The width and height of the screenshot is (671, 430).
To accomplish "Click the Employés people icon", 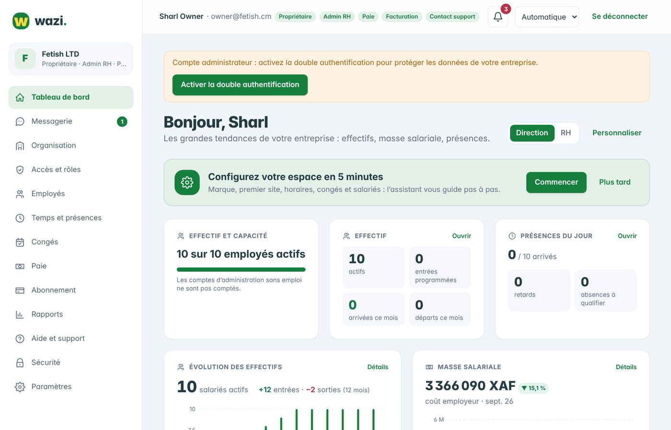I will click(x=20, y=194).
